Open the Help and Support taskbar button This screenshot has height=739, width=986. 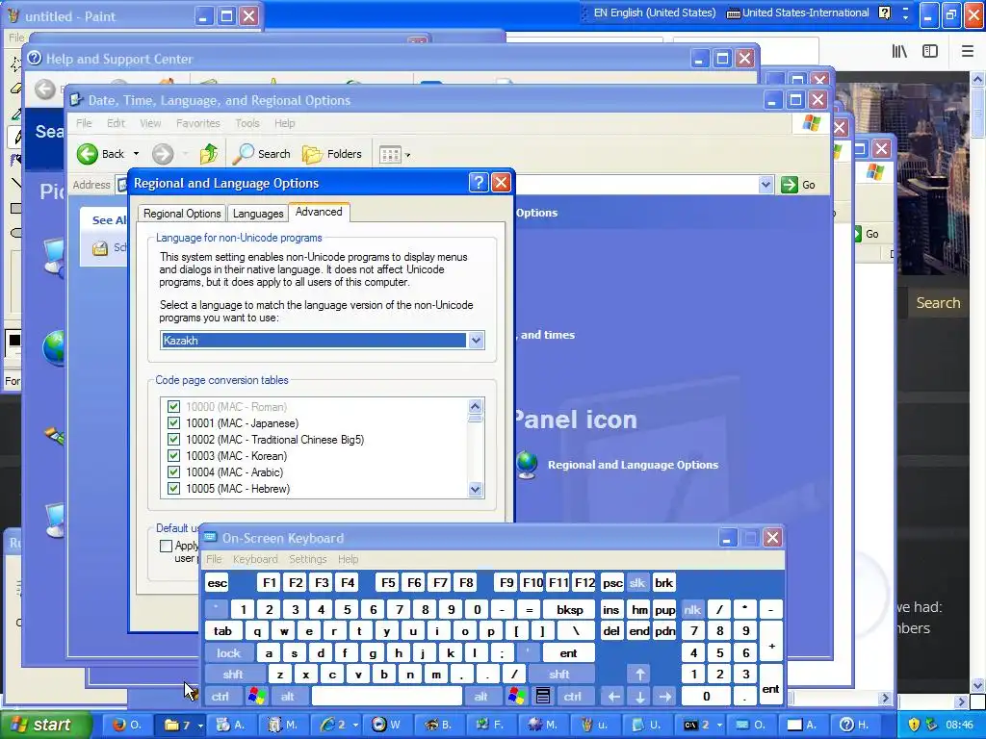[x=855, y=725]
